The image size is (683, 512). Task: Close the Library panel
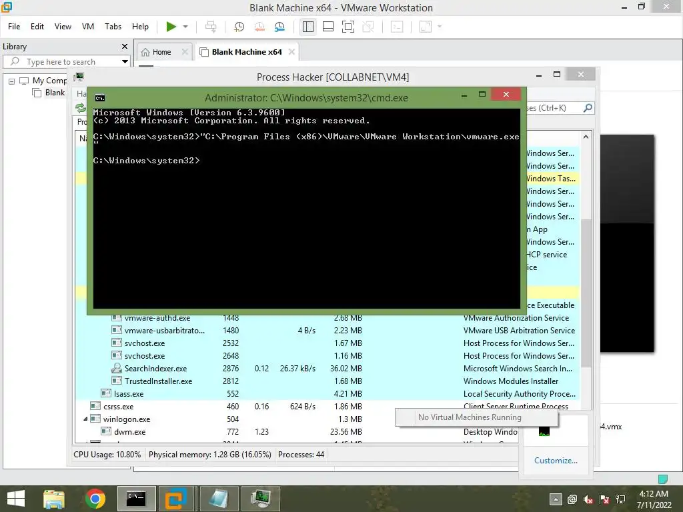point(125,46)
